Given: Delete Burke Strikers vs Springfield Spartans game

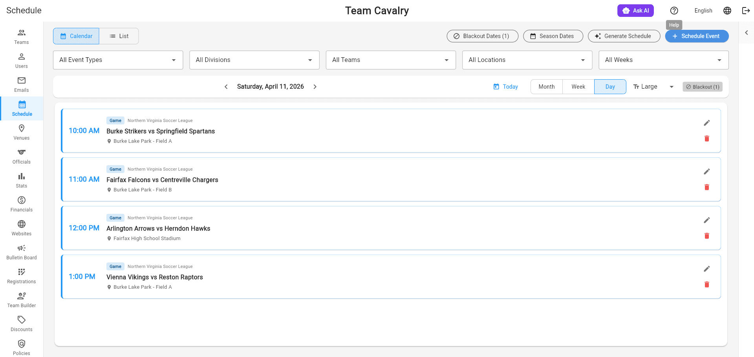Looking at the screenshot, I should tap(706, 138).
